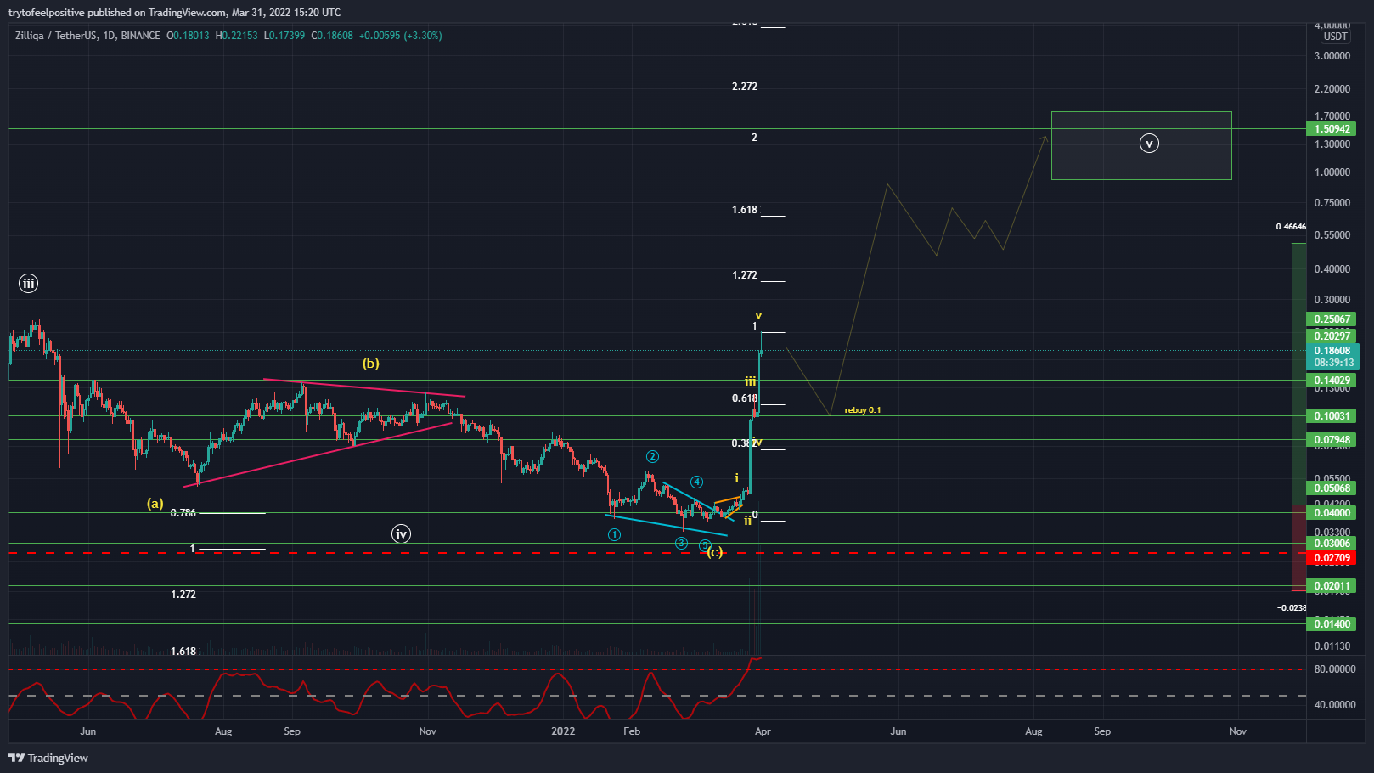Image resolution: width=1374 pixels, height=773 pixels.
Task: Click the 0.46646 profit target label
Action: [1291, 227]
